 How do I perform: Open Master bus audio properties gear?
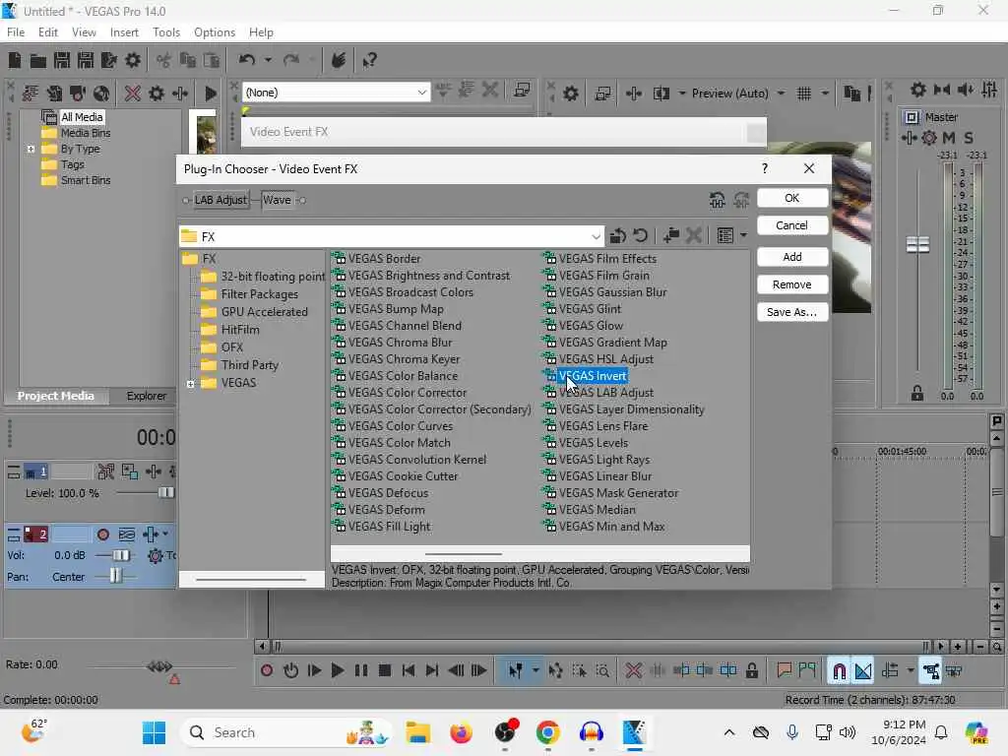(918, 90)
